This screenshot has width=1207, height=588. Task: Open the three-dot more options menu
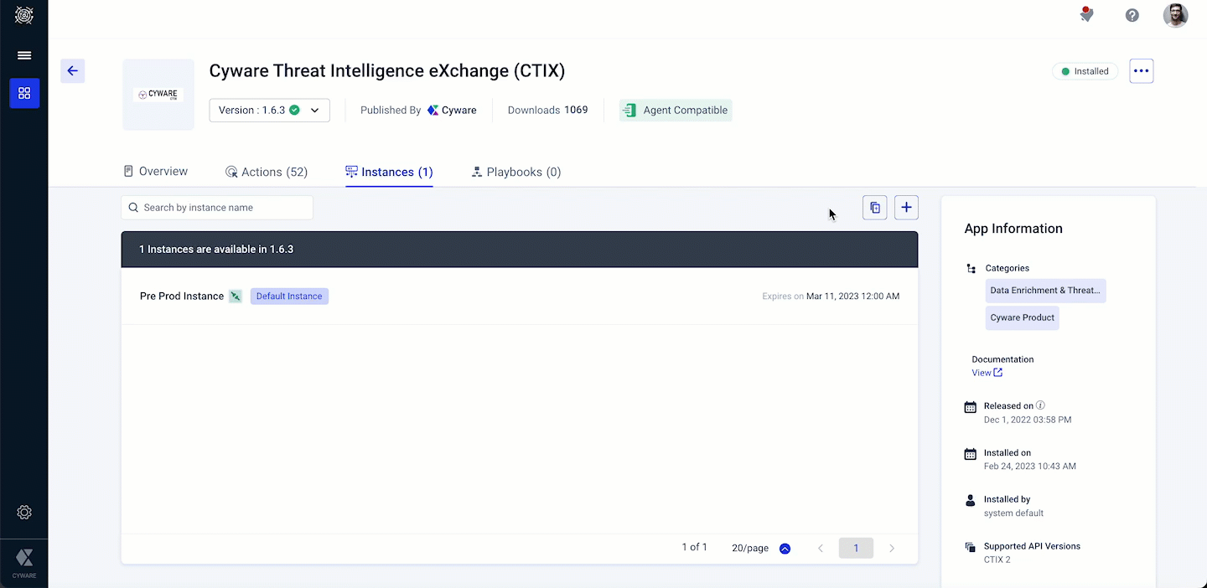(x=1141, y=71)
